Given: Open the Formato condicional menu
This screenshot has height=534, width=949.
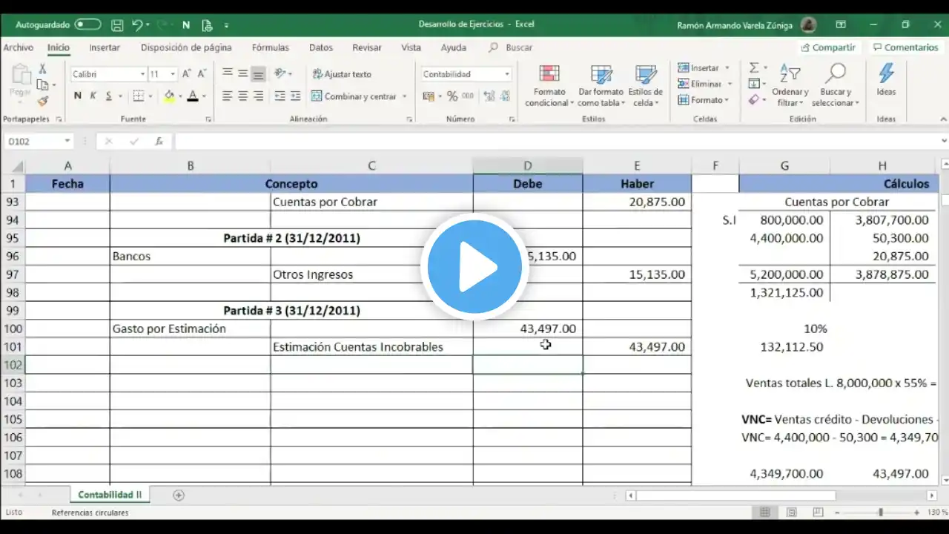Looking at the screenshot, I should (549, 86).
